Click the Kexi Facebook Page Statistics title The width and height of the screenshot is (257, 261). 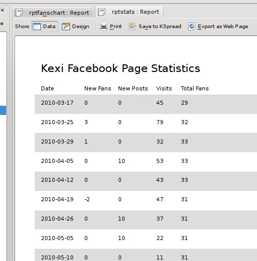tap(121, 68)
